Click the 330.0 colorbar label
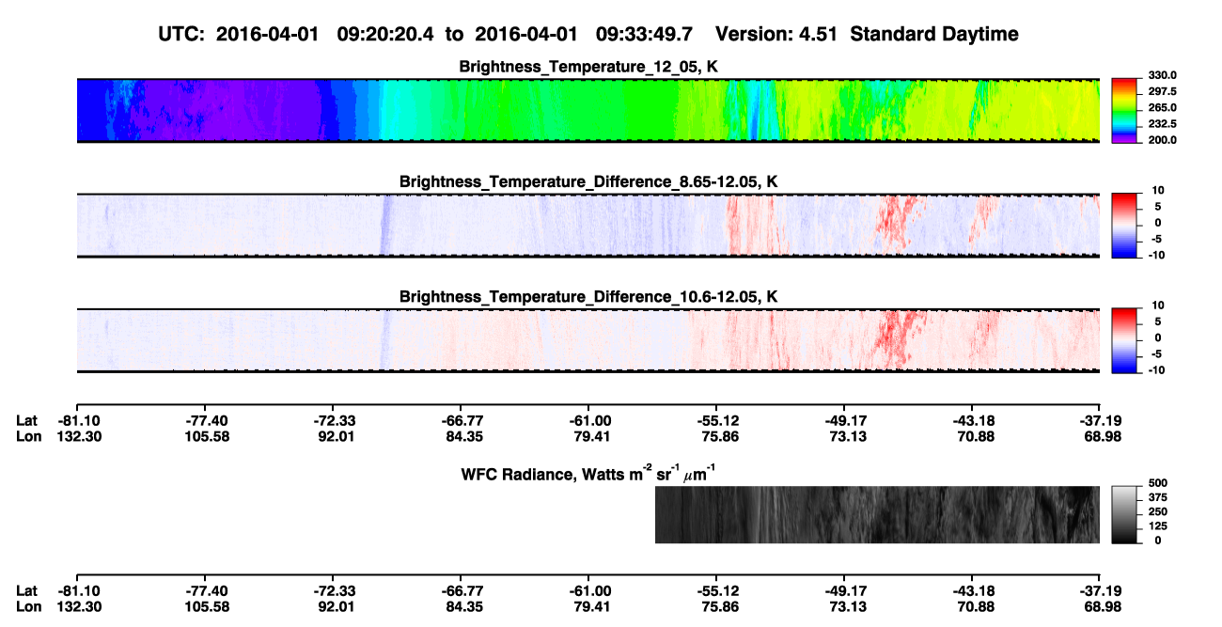 point(1161,76)
